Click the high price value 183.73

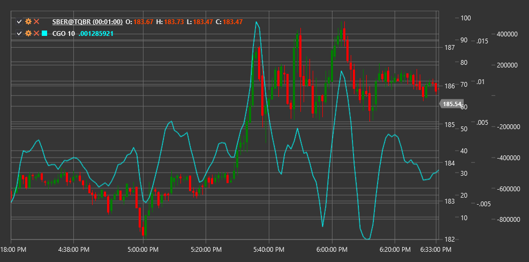pyautogui.click(x=174, y=22)
